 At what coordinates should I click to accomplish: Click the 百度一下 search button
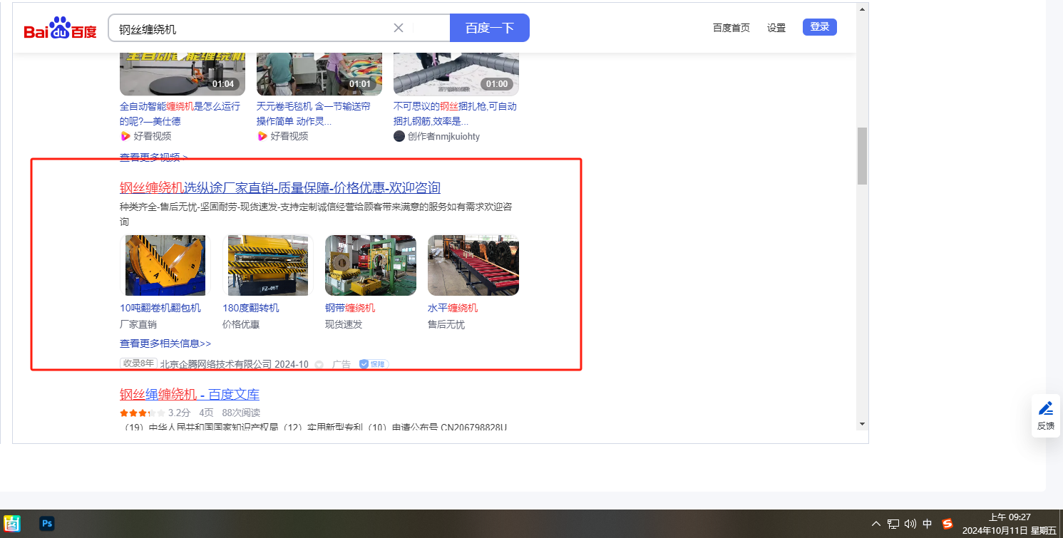(x=490, y=28)
